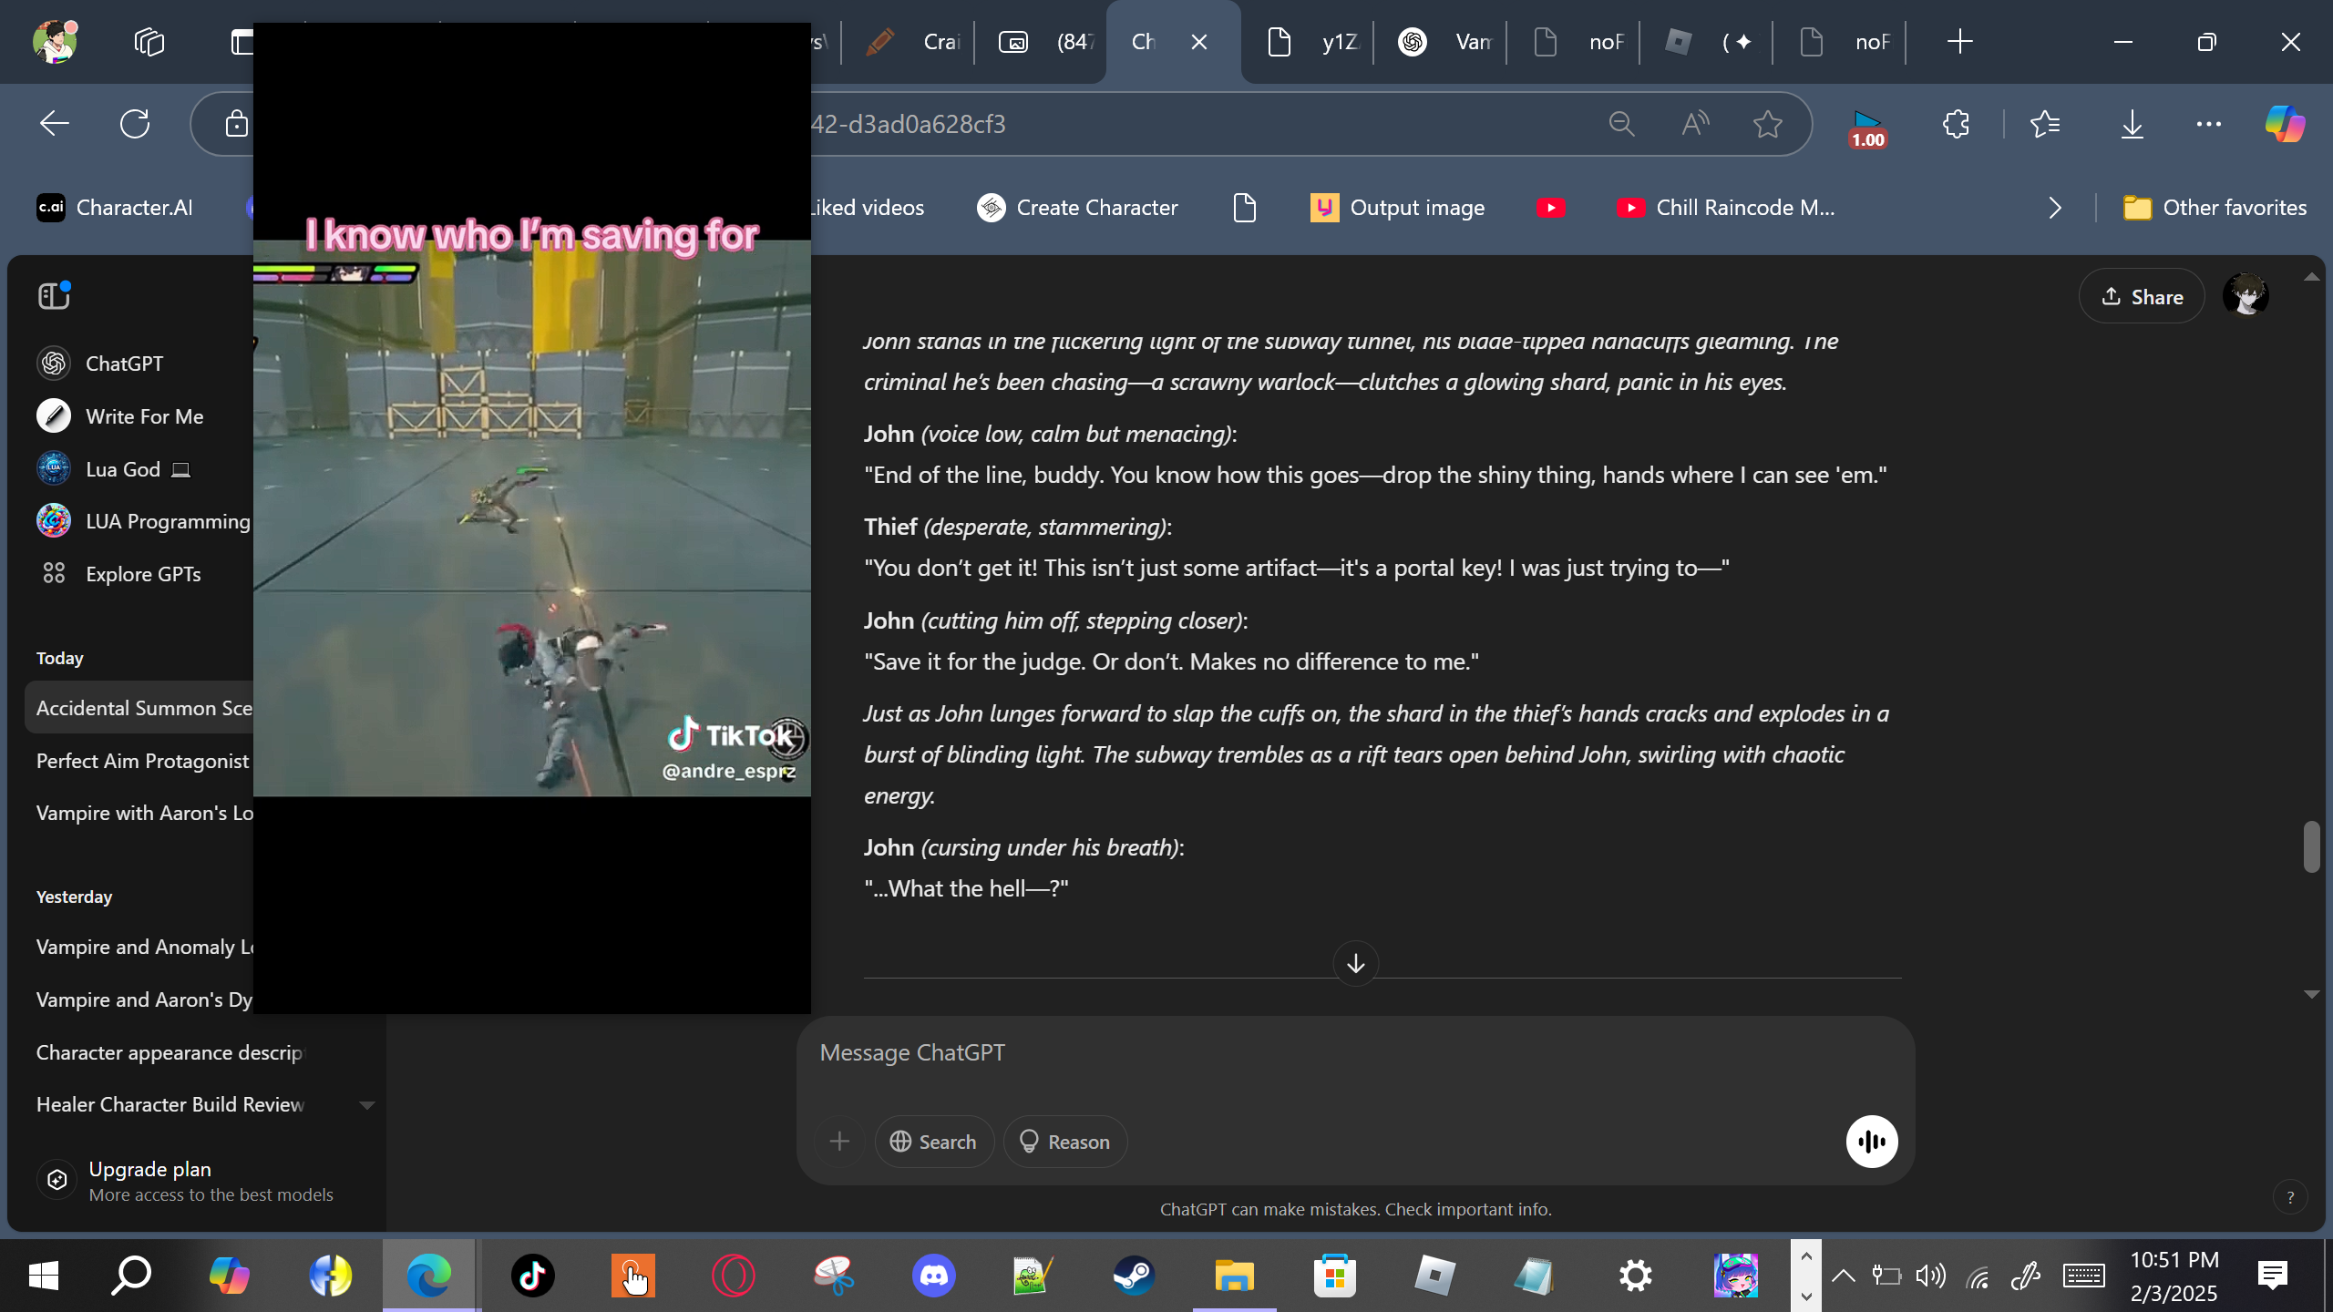Open the Create Character bookmark

[x=1077, y=208]
